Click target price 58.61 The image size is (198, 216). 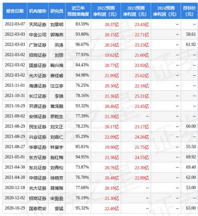pyautogui.click(x=191, y=34)
